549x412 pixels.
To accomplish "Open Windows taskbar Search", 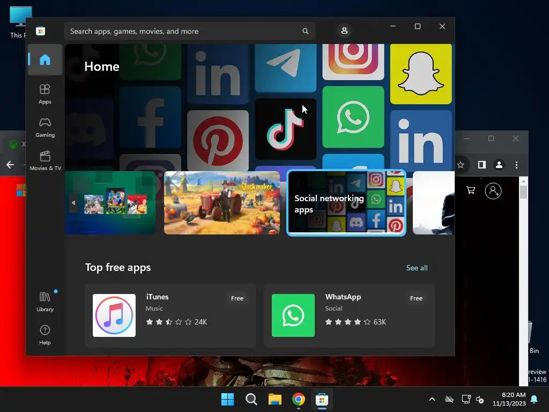I will click(251, 399).
